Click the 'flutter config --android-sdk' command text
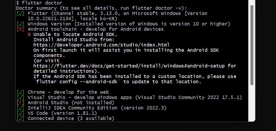The height and width of the screenshot is (131, 276). (77, 82)
